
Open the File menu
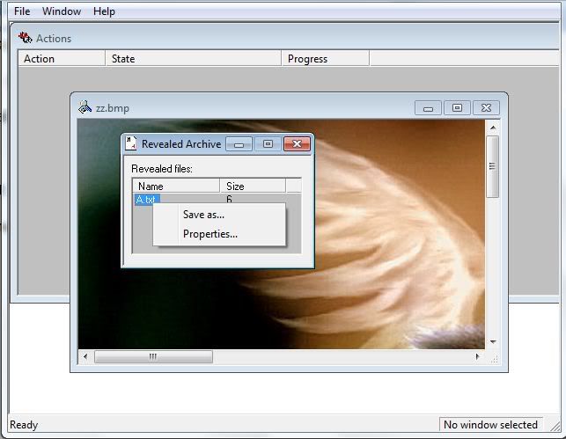coord(22,11)
